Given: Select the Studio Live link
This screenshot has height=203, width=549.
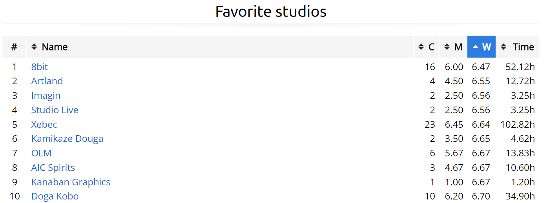Looking at the screenshot, I should point(55,110).
